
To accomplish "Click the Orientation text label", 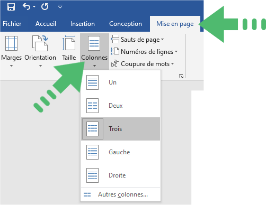I will [x=40, y=58].
